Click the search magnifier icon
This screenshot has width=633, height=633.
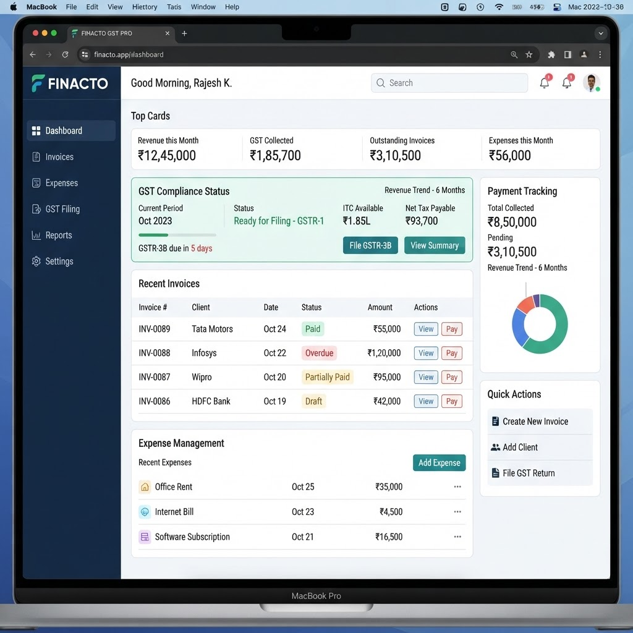[380, 83]
